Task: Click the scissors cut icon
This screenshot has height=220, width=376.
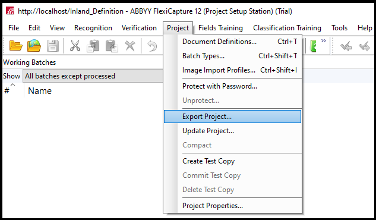Action: pos(75,46)
